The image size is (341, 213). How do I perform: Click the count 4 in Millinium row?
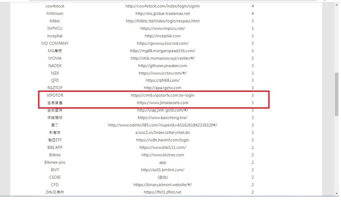pyautogui.click(x=252, y=13)
